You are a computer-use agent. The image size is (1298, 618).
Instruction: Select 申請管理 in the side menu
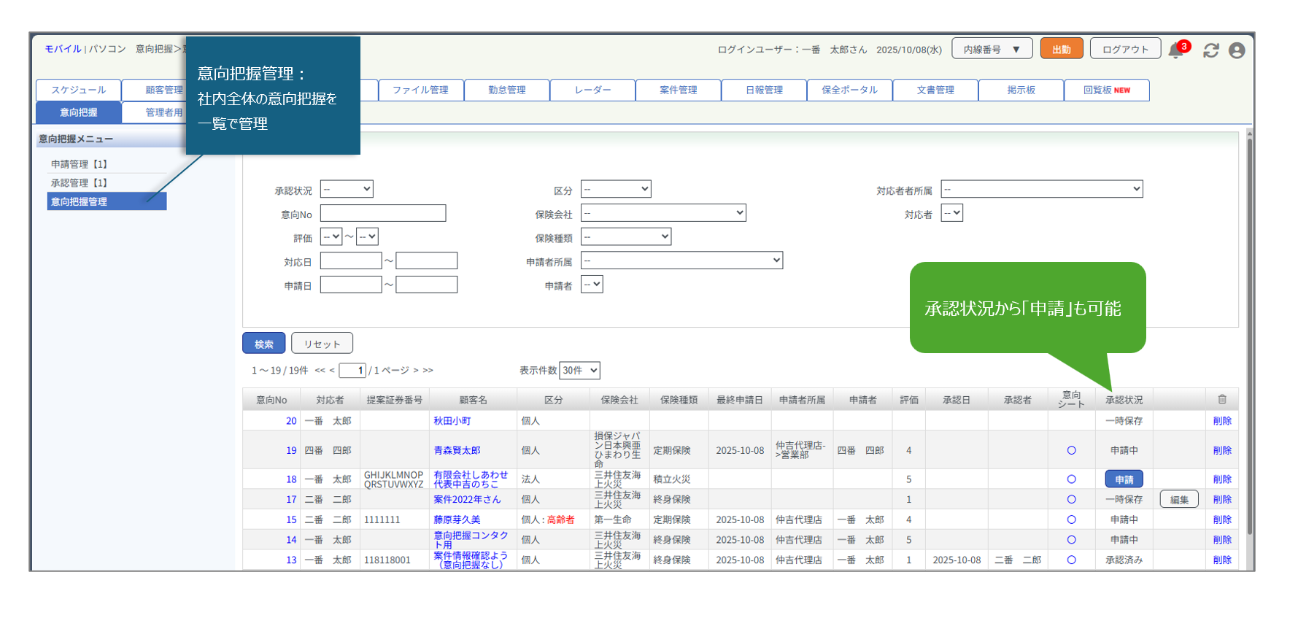click(79, 164)
